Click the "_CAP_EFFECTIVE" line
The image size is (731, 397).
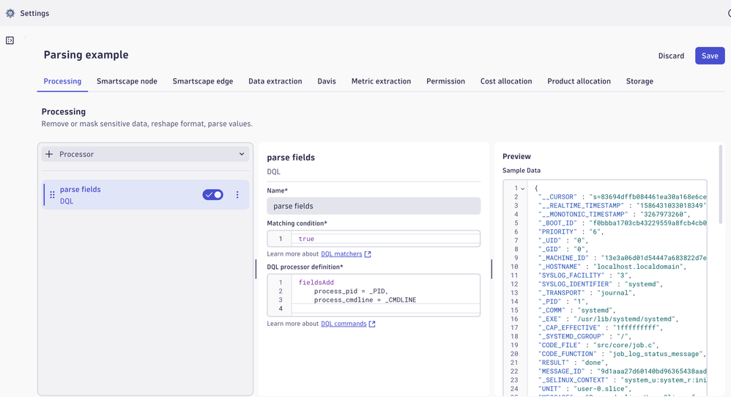click(601, 328)
